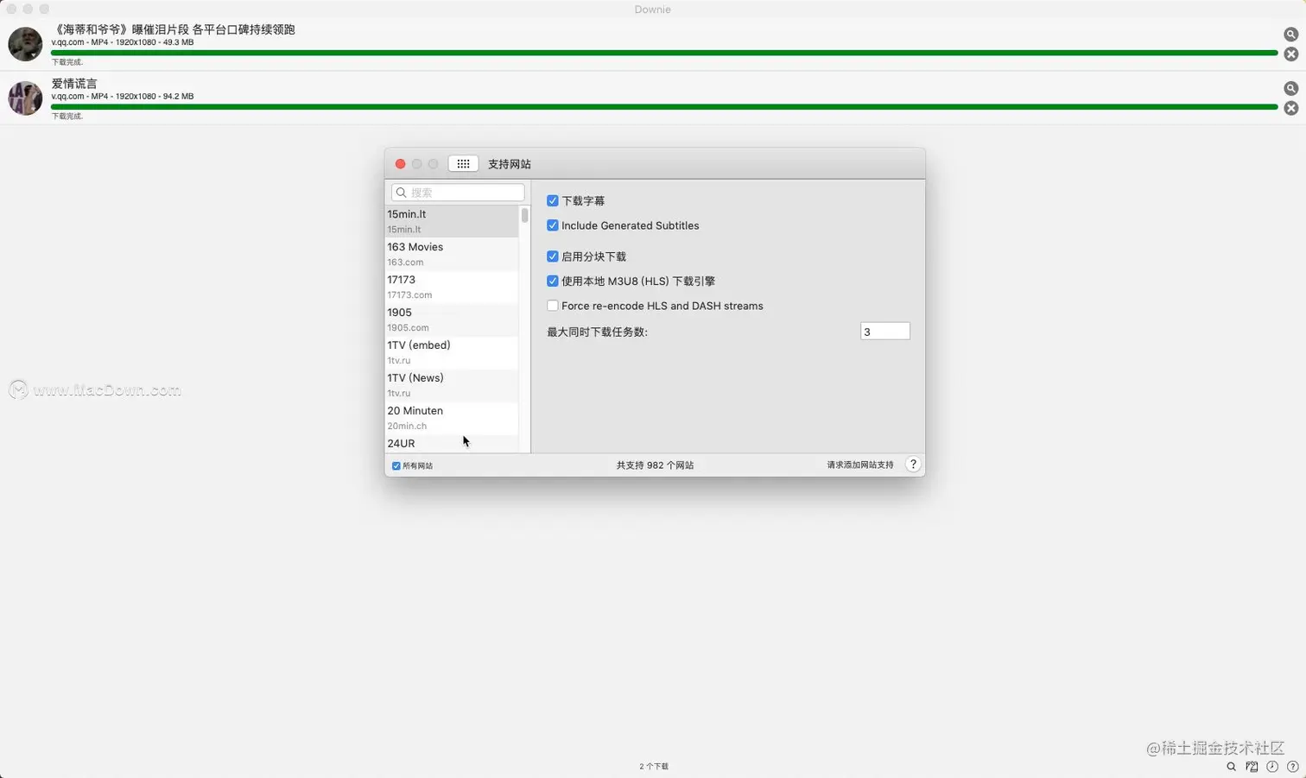The height and width of the screenshot is (778, 1306).
Task: Close the 支持网站 preferences window
Action: pyautogui.click(x=400, y=164)
